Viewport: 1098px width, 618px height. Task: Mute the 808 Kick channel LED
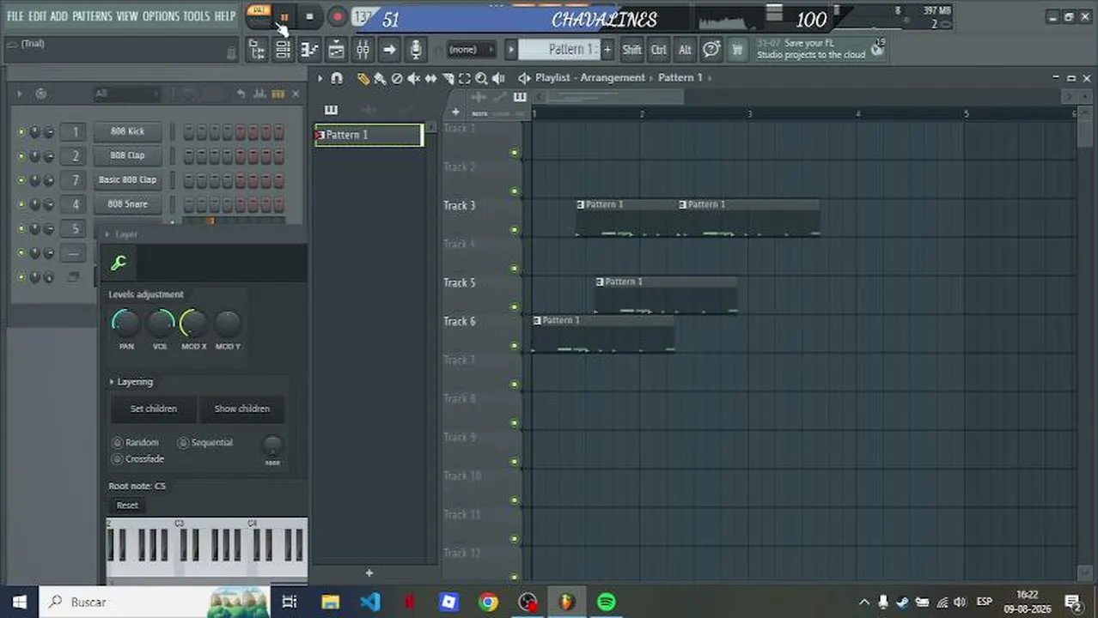[x=21, y=131]
